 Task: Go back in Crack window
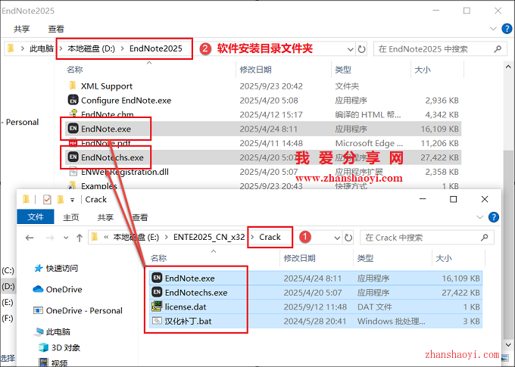coord(30,238)
